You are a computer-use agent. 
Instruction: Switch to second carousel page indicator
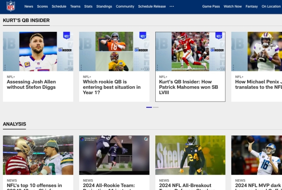click(x=156, y=107)
